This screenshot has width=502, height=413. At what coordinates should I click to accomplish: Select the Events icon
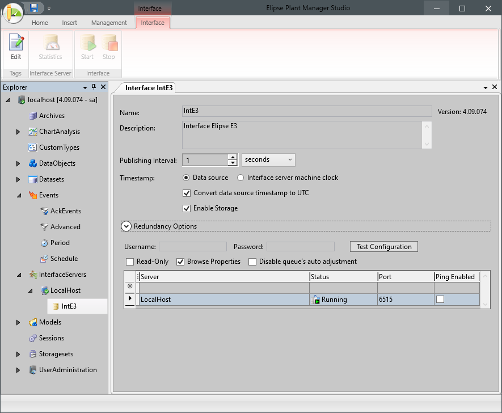(x=33, y=195)
